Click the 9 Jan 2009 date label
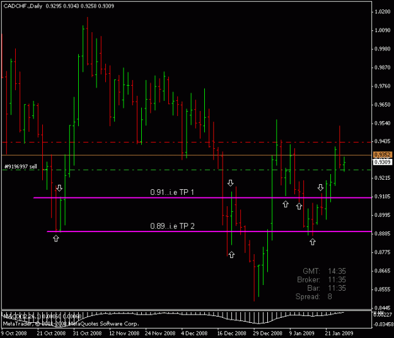394x338 pixels. (x=302, y=334)
